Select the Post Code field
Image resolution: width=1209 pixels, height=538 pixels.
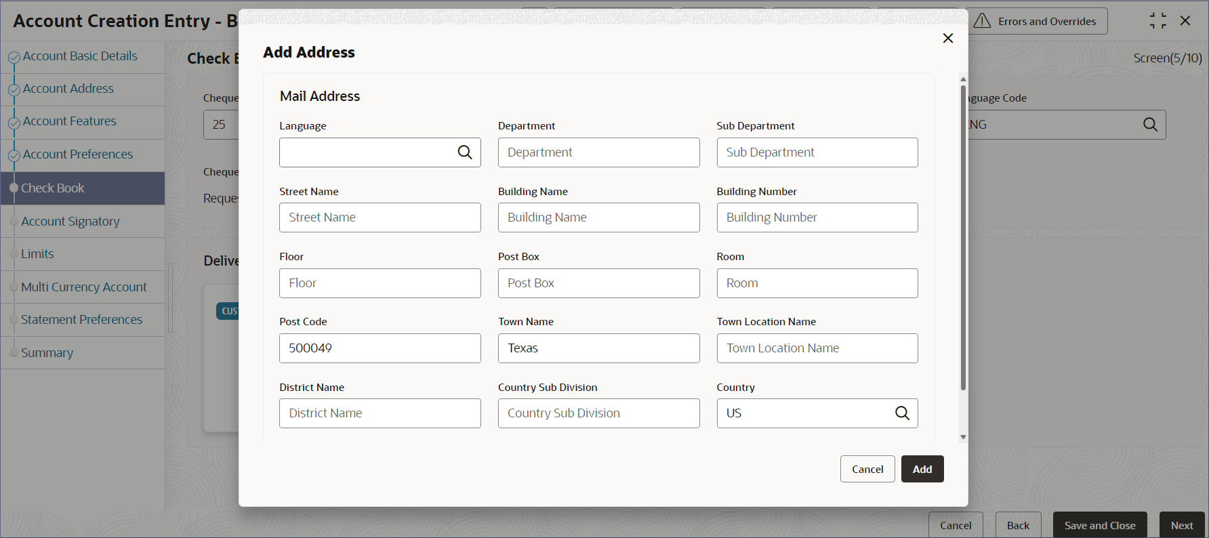coord(380,348)
